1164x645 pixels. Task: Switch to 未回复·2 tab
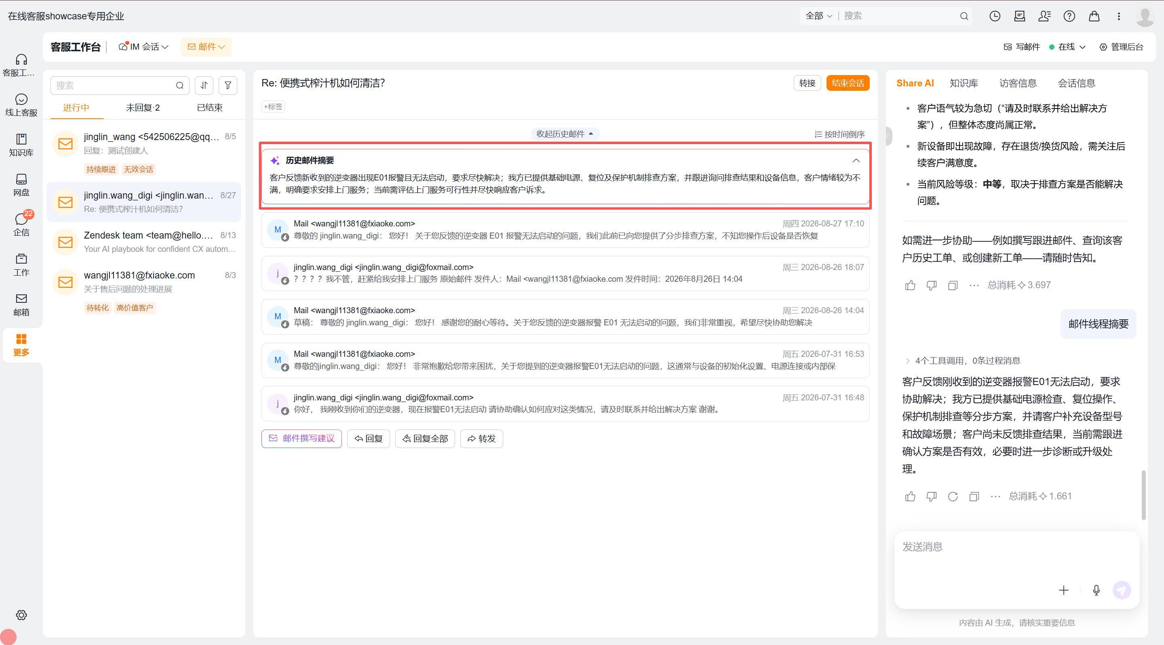tap(143, 108)
